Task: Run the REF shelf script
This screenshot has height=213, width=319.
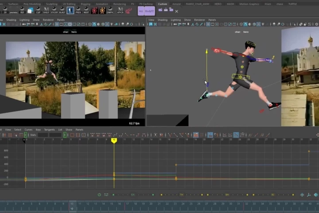Action: [x=22, y=10]
